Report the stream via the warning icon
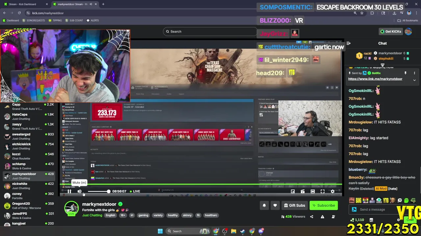Viewport: 421px width, 236px height. pyautogui.click(x=322, y=217)
